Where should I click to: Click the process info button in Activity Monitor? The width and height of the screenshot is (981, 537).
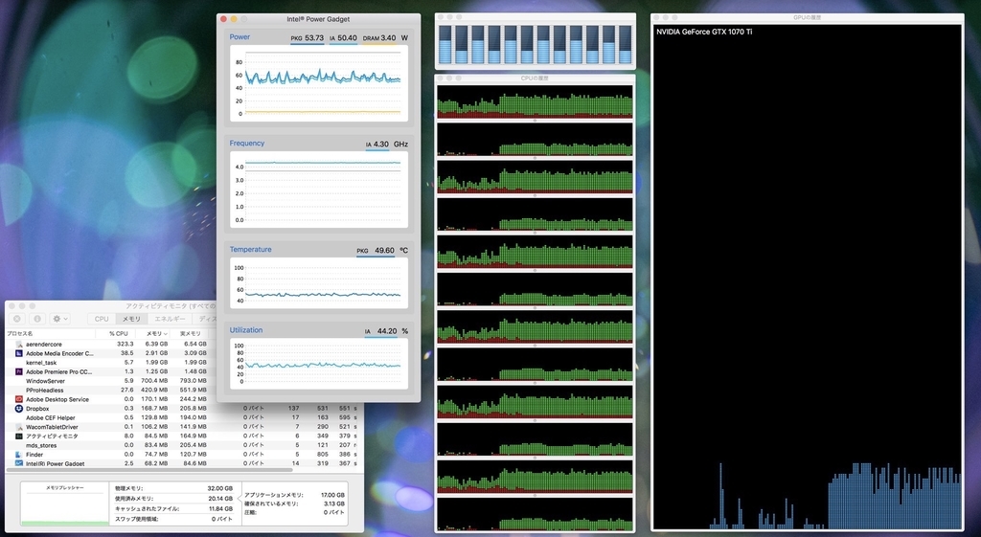pos(37,319)
